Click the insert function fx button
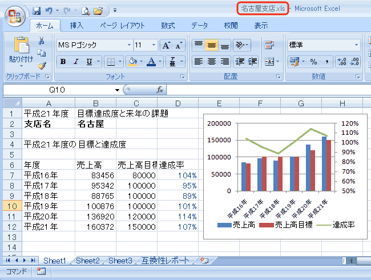 [x=160, y=90]
